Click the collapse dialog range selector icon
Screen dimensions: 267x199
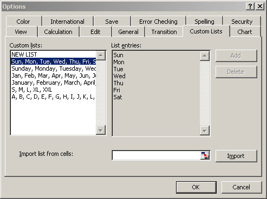pos(205,155)
